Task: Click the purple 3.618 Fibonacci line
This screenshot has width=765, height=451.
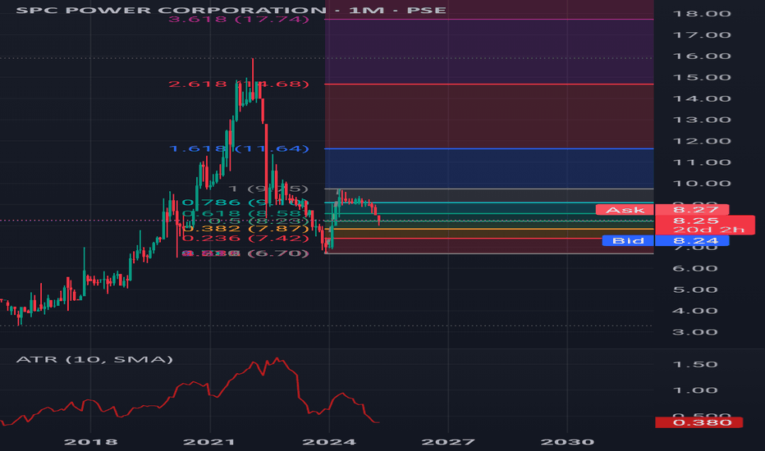Action: [489, 20]
